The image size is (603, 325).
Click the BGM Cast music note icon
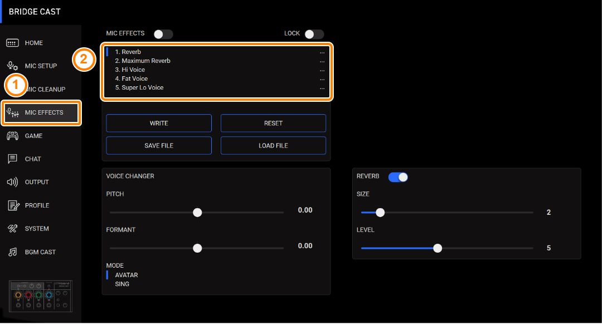point(13,252)
